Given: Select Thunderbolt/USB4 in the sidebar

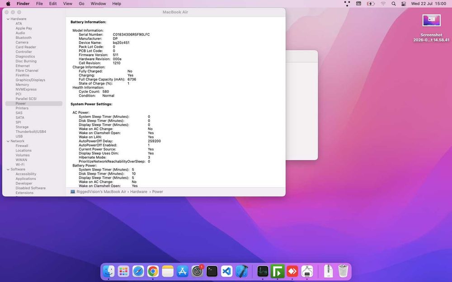Looking at the screenshot, I should coord(31,132).
